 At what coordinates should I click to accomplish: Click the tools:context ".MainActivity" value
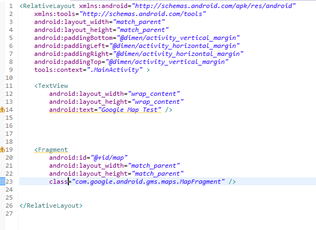pyautogui.click(x=115, y=70)
